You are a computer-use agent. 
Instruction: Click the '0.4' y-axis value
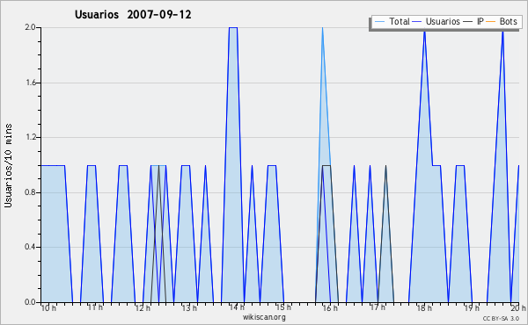[x=30, y=247]
